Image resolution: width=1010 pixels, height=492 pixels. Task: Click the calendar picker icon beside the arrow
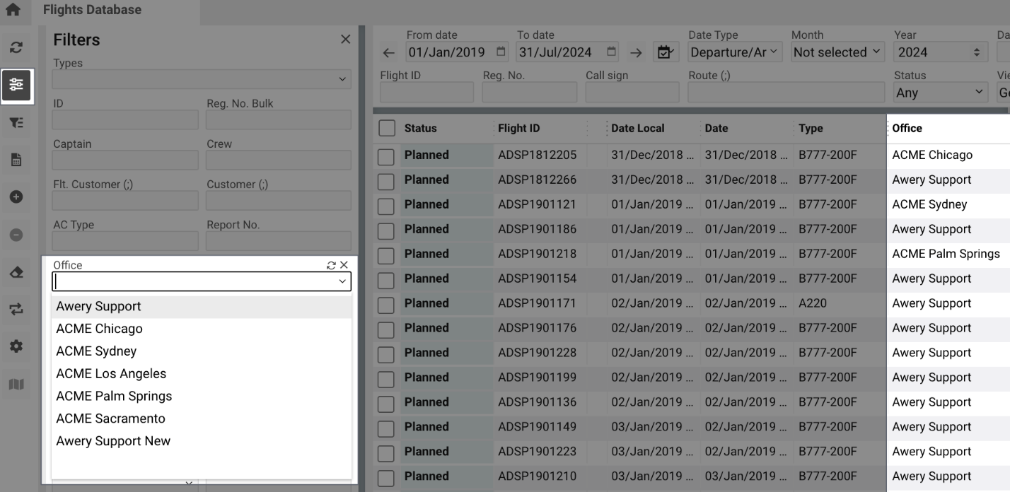[x=665, y=51]
